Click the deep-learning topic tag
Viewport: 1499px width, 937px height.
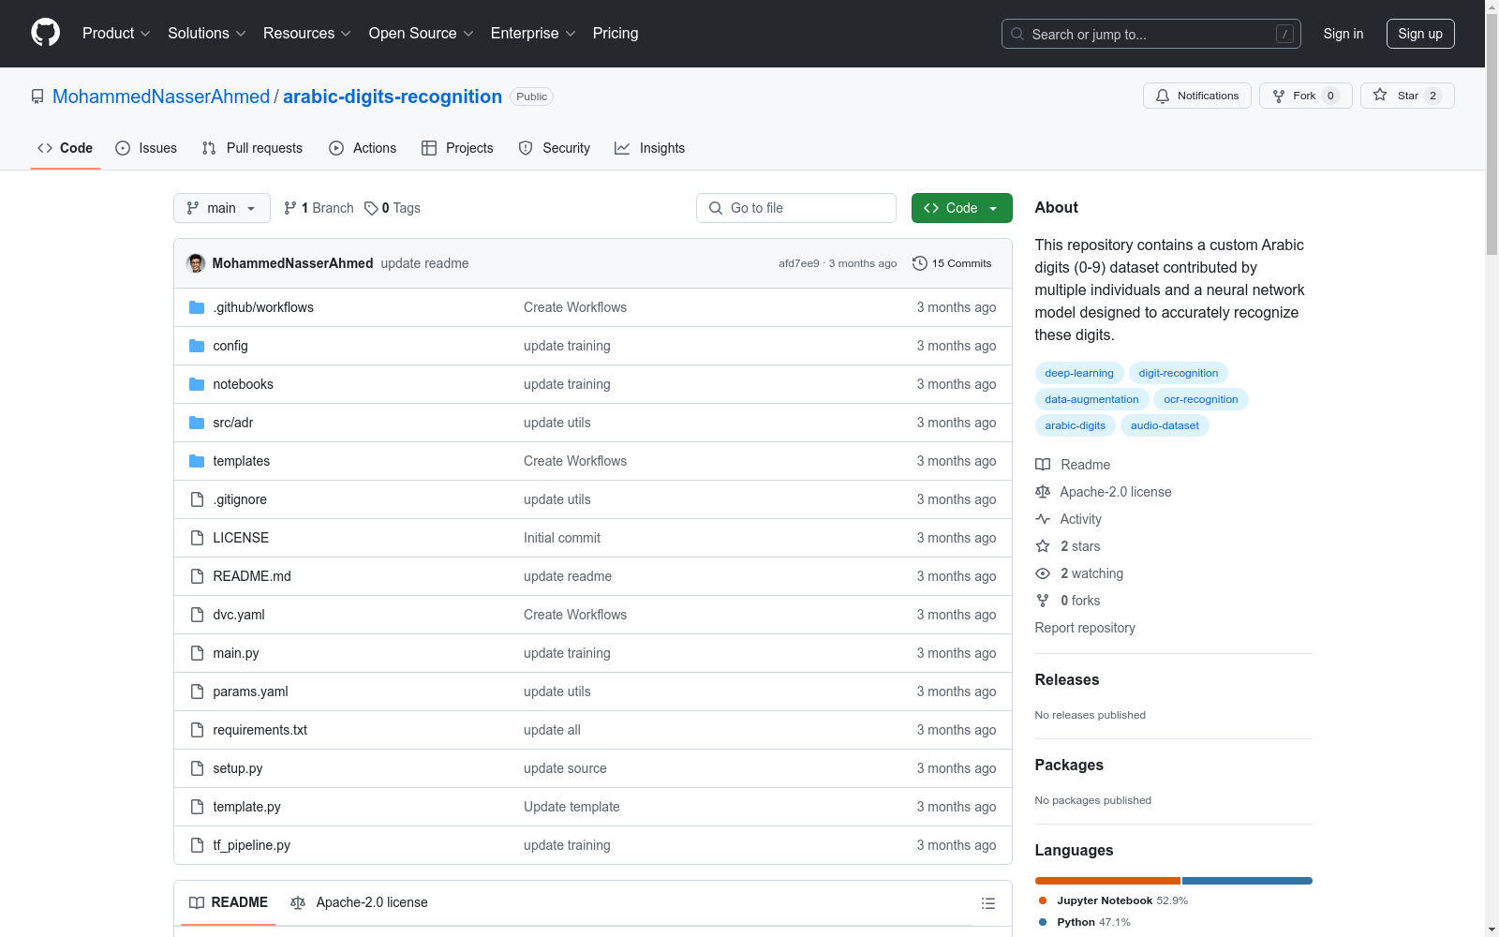click(x=1079, y=373)
